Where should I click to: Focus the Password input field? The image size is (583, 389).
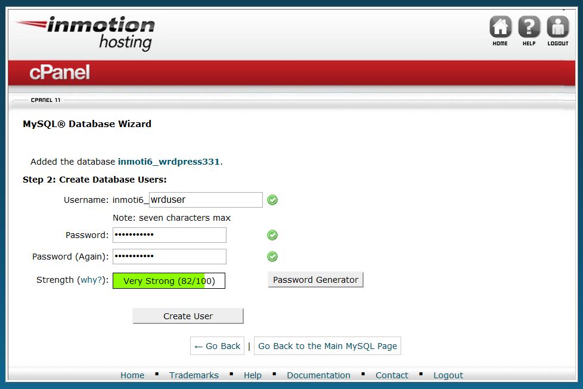pos(169,235)
